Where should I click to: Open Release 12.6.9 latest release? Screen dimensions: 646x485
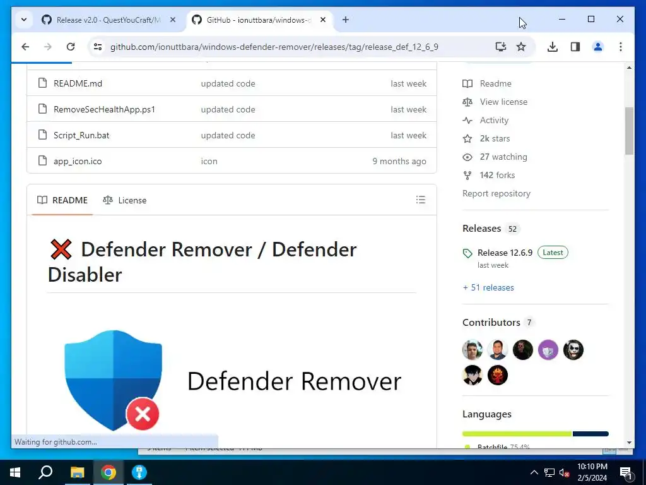505,253
